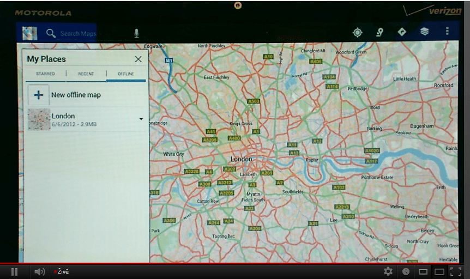Click the Dagenham label on the map
Image resolution: width=470 pixels, height=279 pixels.
coord(421,126)
